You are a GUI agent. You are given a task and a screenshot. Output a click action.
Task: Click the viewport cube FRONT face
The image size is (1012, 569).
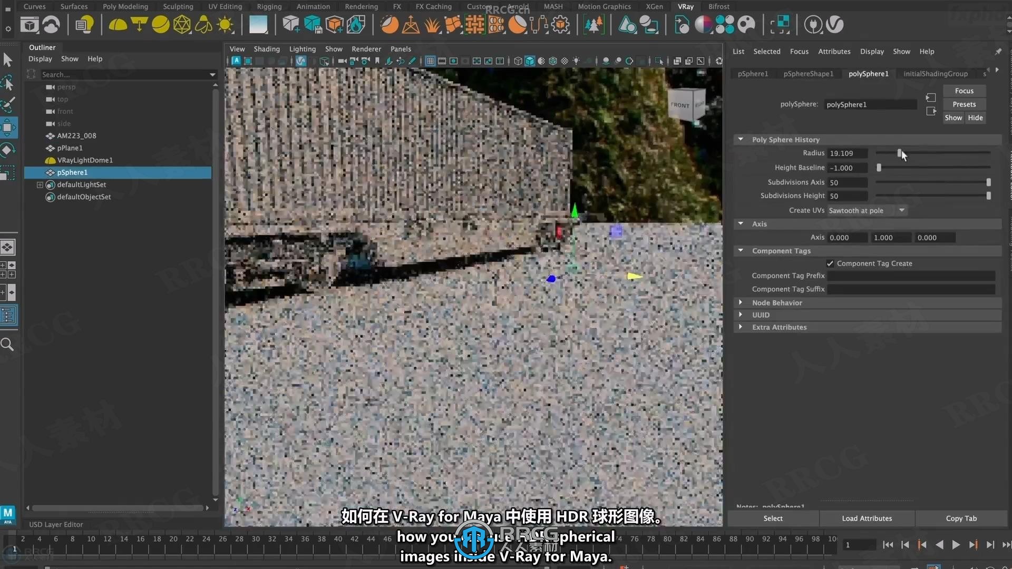pos(680,105)
